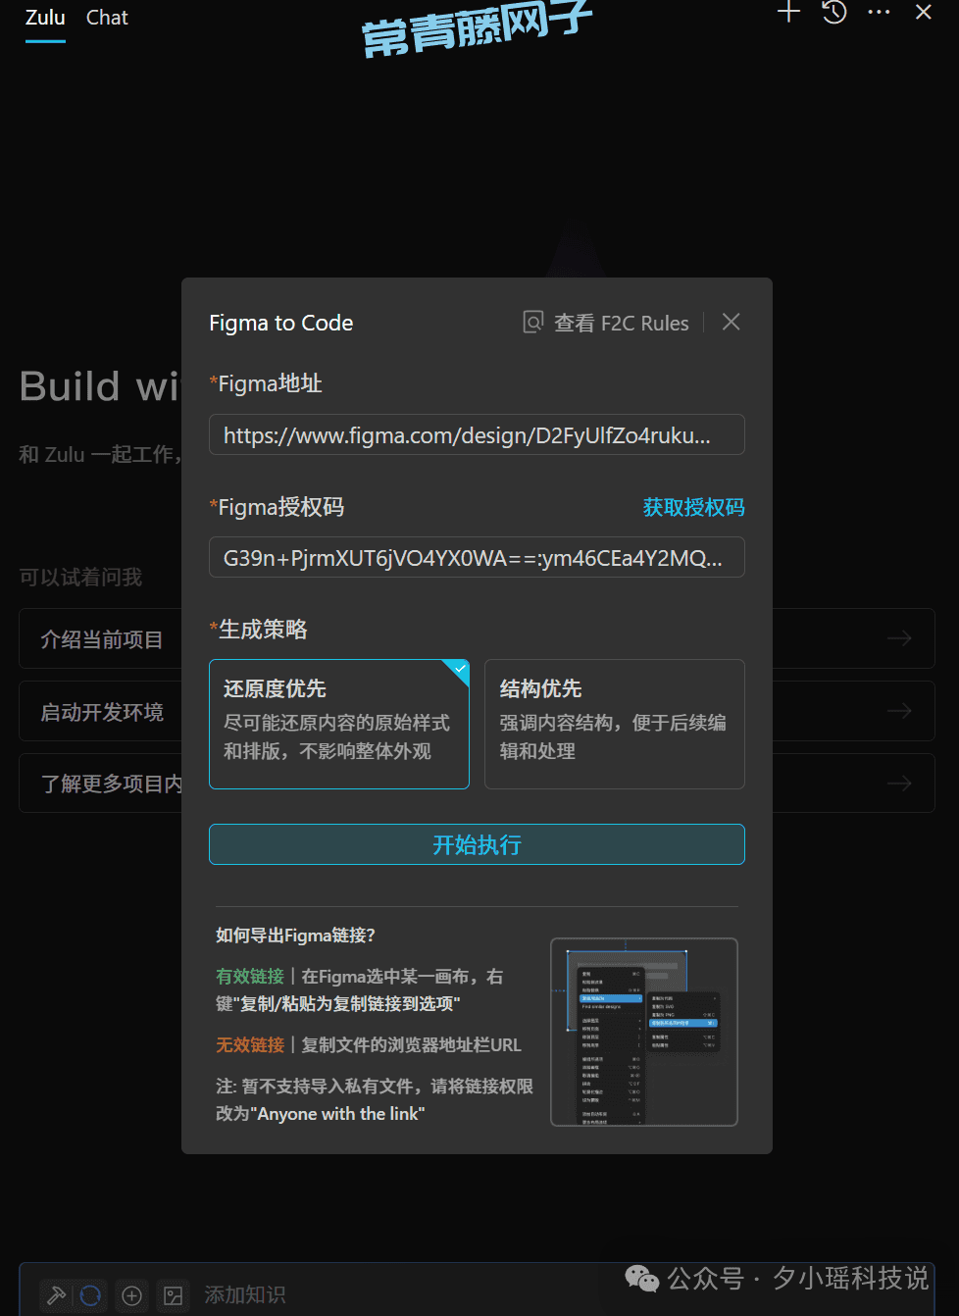Click the Figma地址 URL input field
959x1316 pixels.
click(x=477, y=434)
